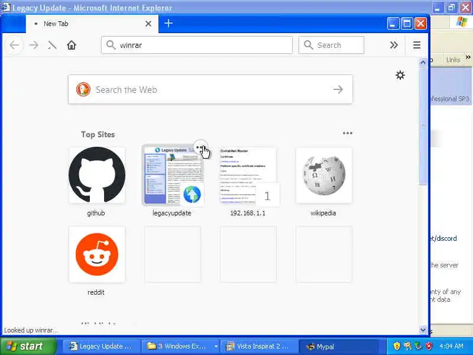This screenshot has height=355, width=473.
Task: Open the 192.168.1.1 top site tile
Action: coord(248,175)
